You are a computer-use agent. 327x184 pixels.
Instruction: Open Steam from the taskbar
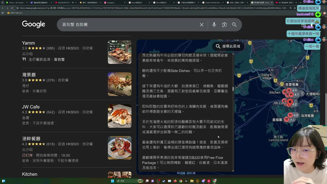[164, 181]
